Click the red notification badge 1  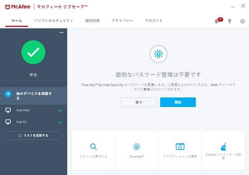[x=220, y=19]
